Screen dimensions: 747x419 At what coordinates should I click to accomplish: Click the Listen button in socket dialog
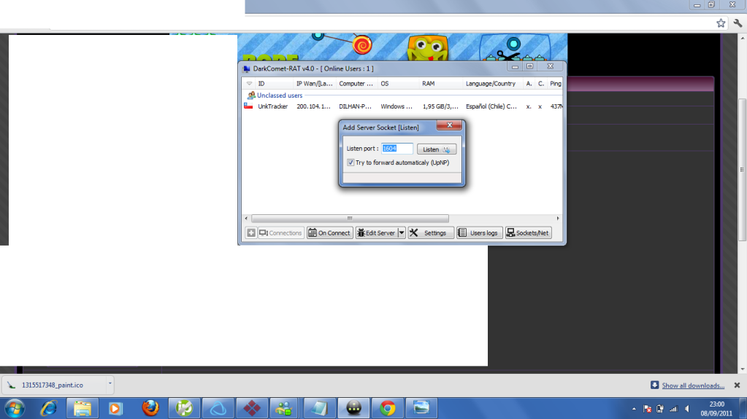(x=437, y=149)
